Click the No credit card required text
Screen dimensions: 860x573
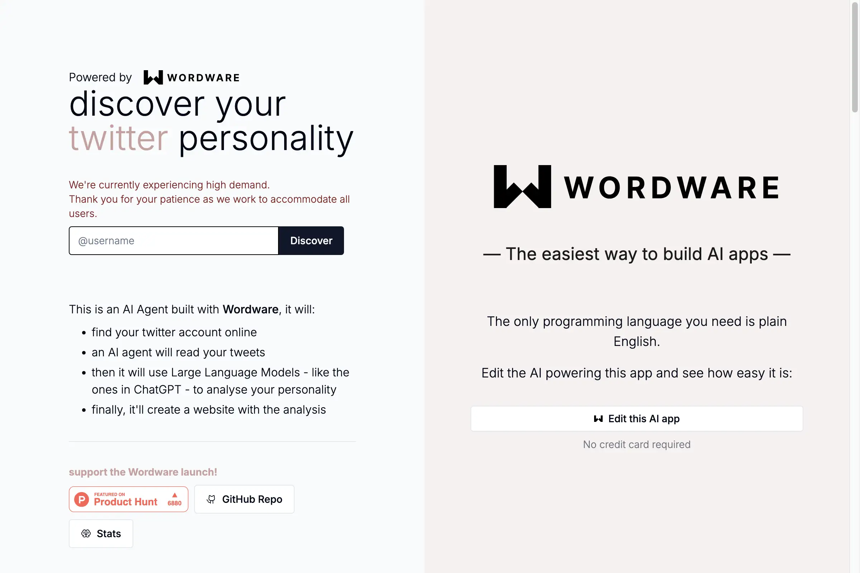[637, 444]
